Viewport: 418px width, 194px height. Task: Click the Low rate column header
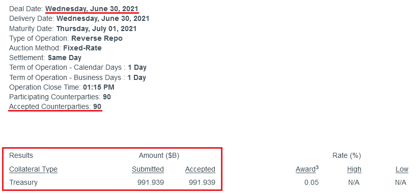(x=402, y=169)
